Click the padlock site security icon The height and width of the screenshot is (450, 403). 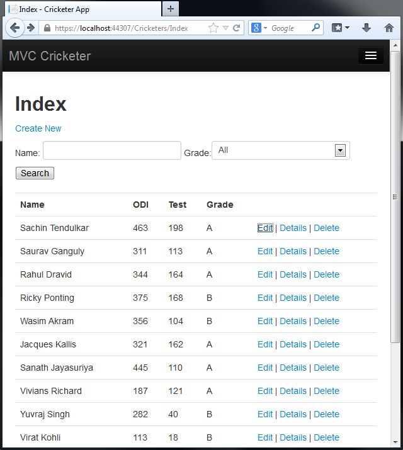point(47,28)
